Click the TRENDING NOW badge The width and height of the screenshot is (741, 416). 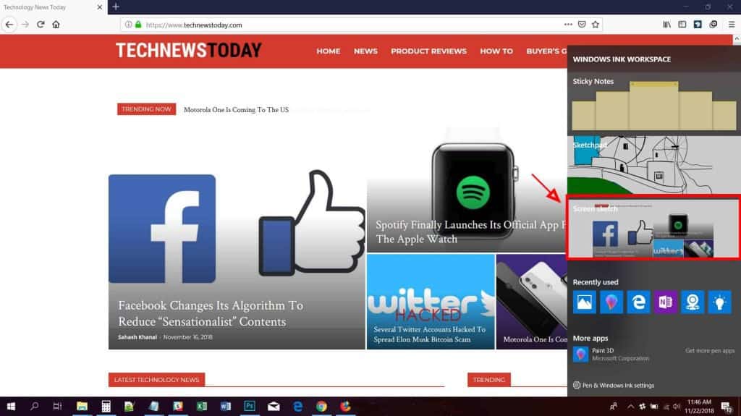pos(146,109)
